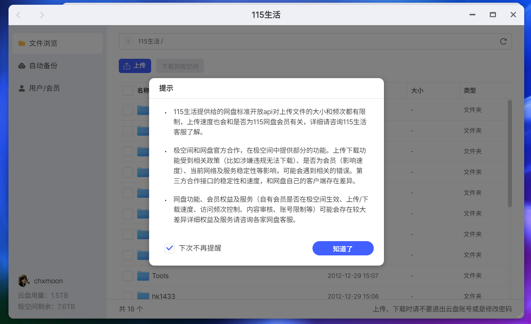Open the 文件浏览 sidebar section
The height and width of the screenshot is (324, 531).
58,43
